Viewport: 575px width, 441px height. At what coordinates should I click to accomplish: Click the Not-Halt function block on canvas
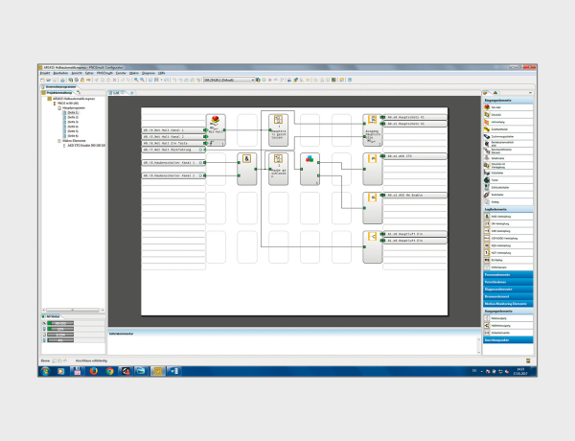click(217, 125)
